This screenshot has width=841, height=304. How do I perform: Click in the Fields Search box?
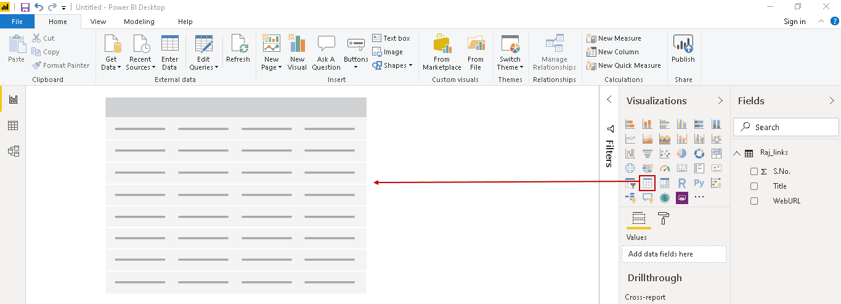786,127
